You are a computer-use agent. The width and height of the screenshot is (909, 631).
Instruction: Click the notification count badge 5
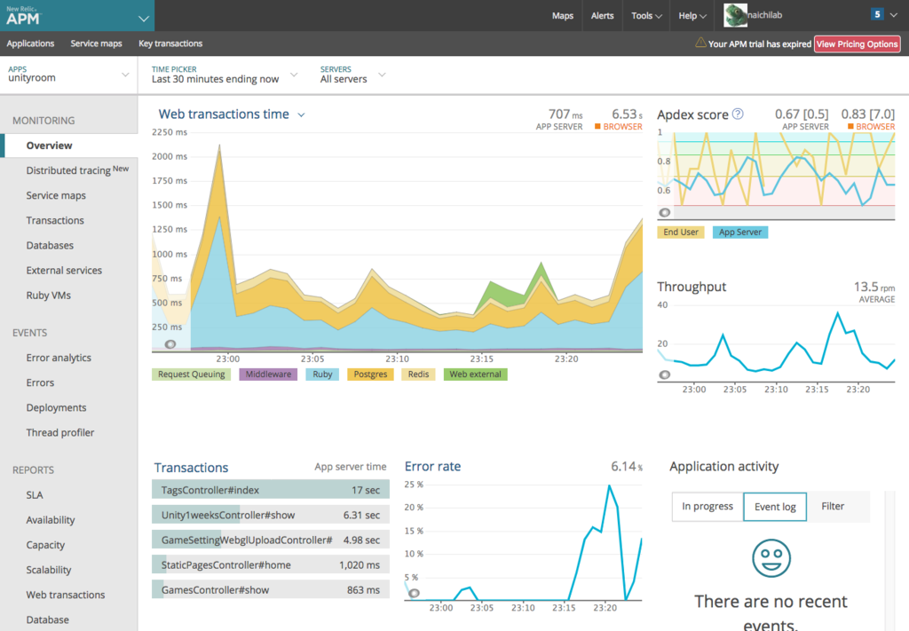tap(877, 14)
